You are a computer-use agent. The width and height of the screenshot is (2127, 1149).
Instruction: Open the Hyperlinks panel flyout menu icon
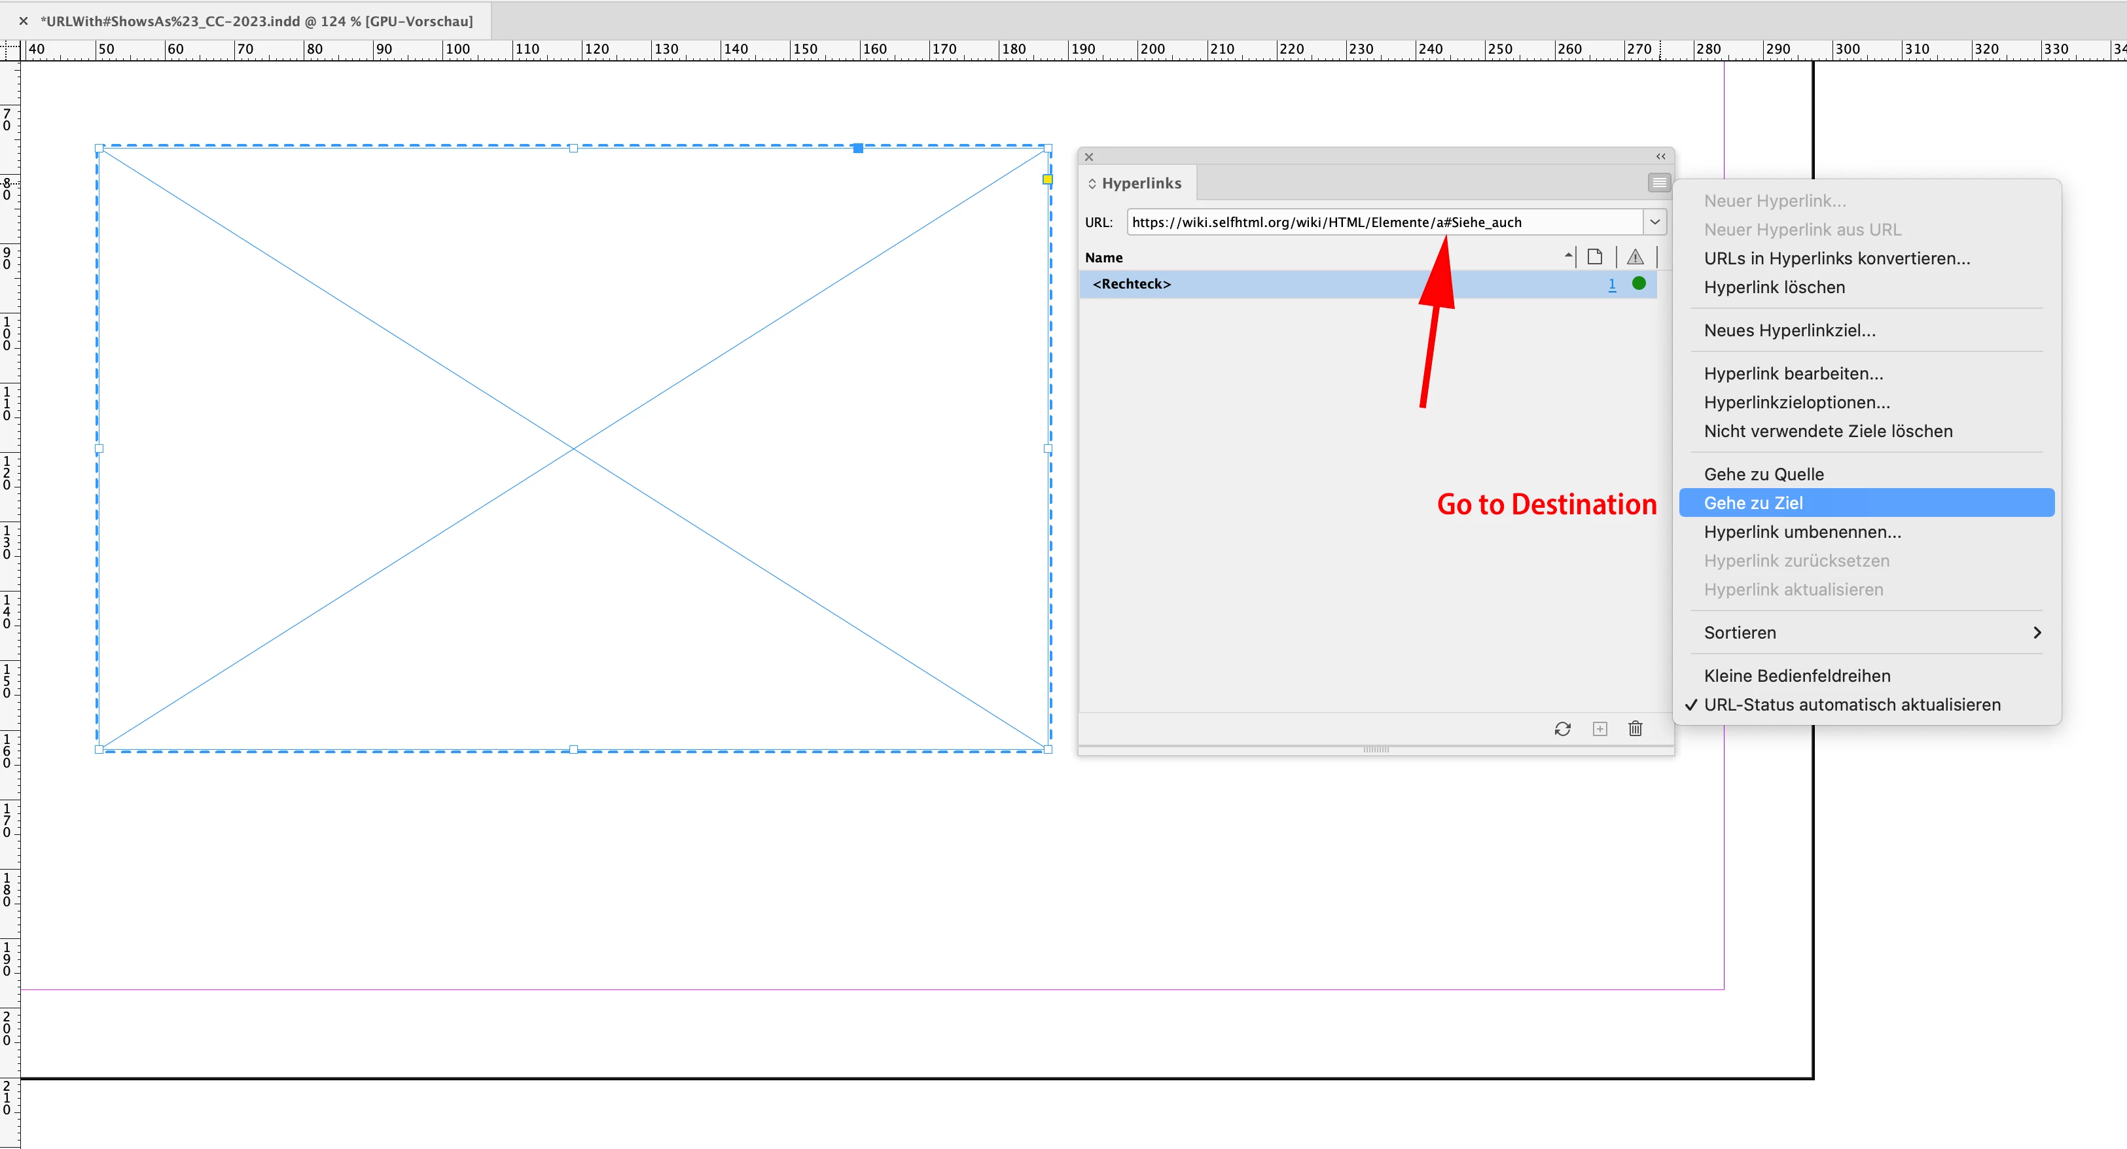click(x=1658, y=183)
